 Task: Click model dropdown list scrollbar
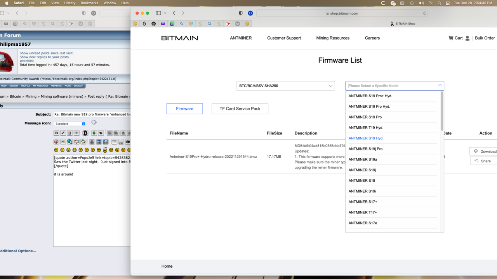(442, 111)
